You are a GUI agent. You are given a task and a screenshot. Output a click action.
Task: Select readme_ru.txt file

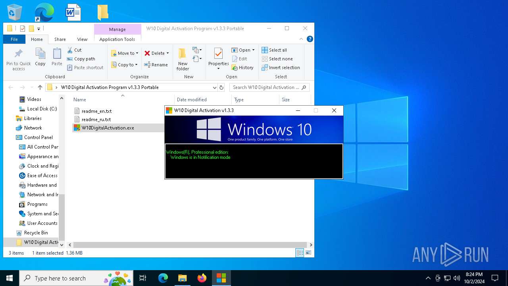[96, 120]
